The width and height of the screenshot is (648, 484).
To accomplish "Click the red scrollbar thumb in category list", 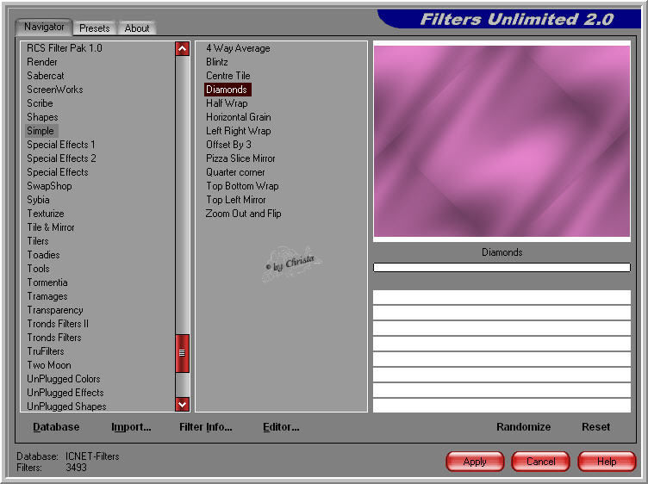I will (x=183, y=353).
